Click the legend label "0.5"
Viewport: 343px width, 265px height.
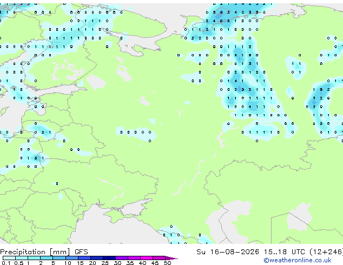point(19,263)
